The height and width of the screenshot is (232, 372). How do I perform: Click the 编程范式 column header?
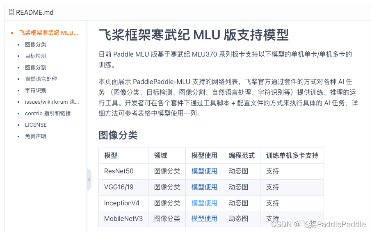click(242, 156)
